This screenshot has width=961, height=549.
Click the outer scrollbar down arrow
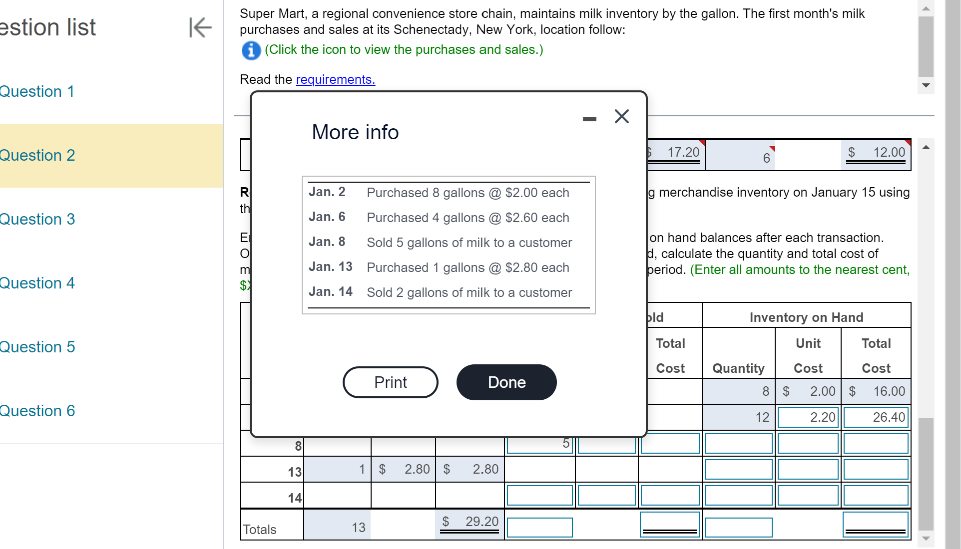point(926,85)
